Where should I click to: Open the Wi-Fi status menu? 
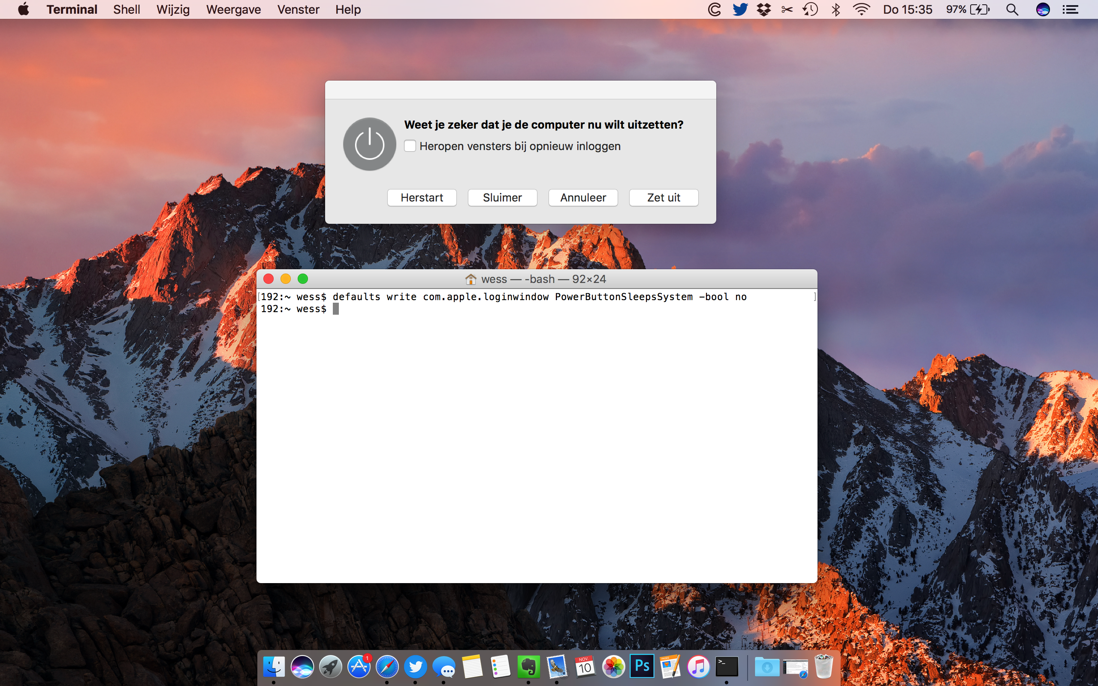pos(861,9)
